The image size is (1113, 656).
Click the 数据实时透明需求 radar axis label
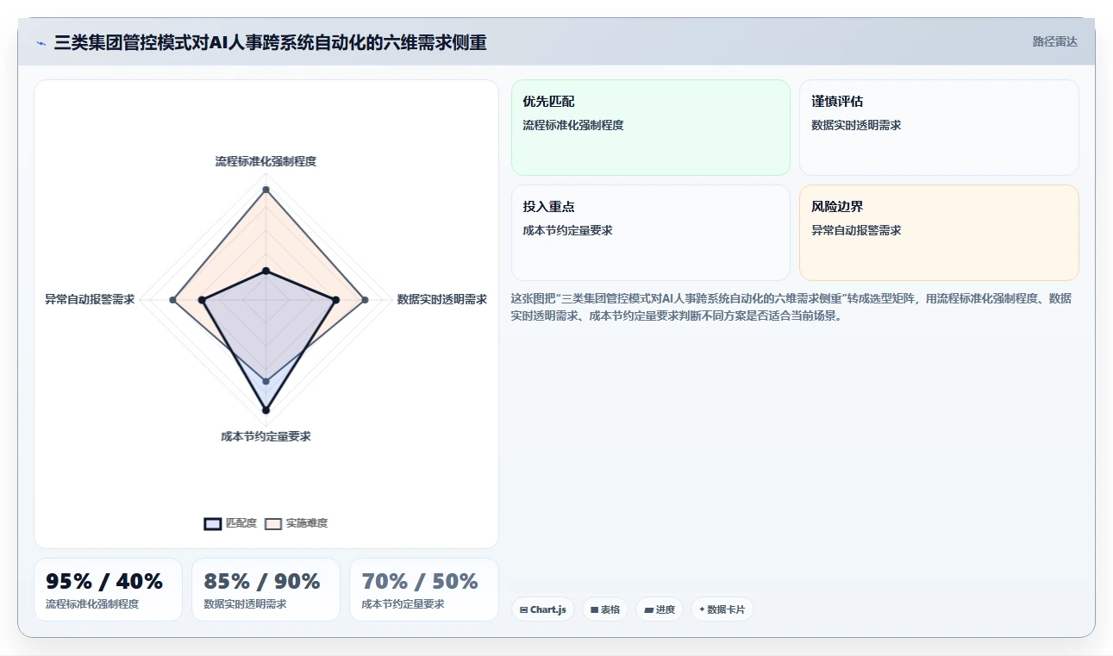[x=441, y=299]
